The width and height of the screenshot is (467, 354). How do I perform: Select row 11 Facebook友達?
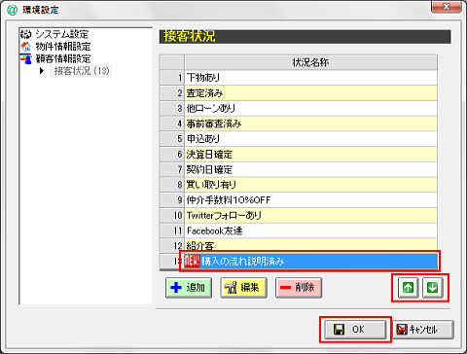pyautogui.click(x=310, y=230)
